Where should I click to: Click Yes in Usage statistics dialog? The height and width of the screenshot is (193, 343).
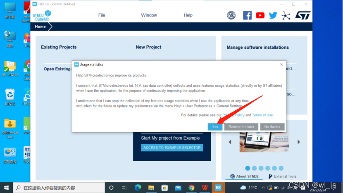click(x=215, y=127)
